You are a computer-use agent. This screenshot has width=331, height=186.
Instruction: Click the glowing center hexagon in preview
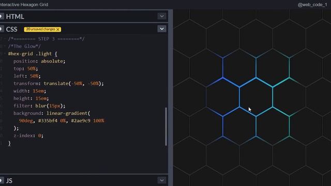tap(256, 97)
